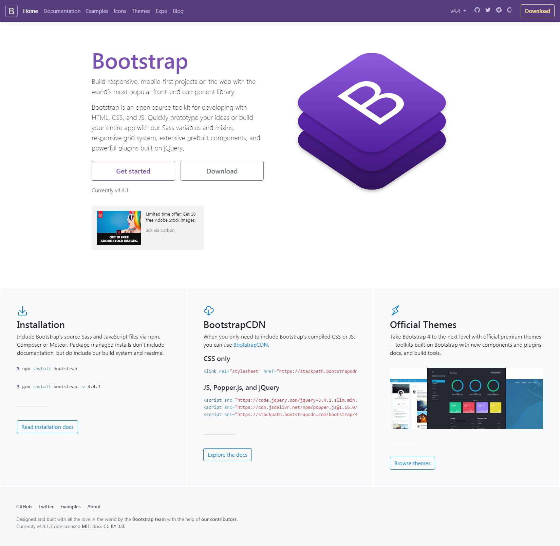Click the Installation download arrow icon

click(22, 311)
